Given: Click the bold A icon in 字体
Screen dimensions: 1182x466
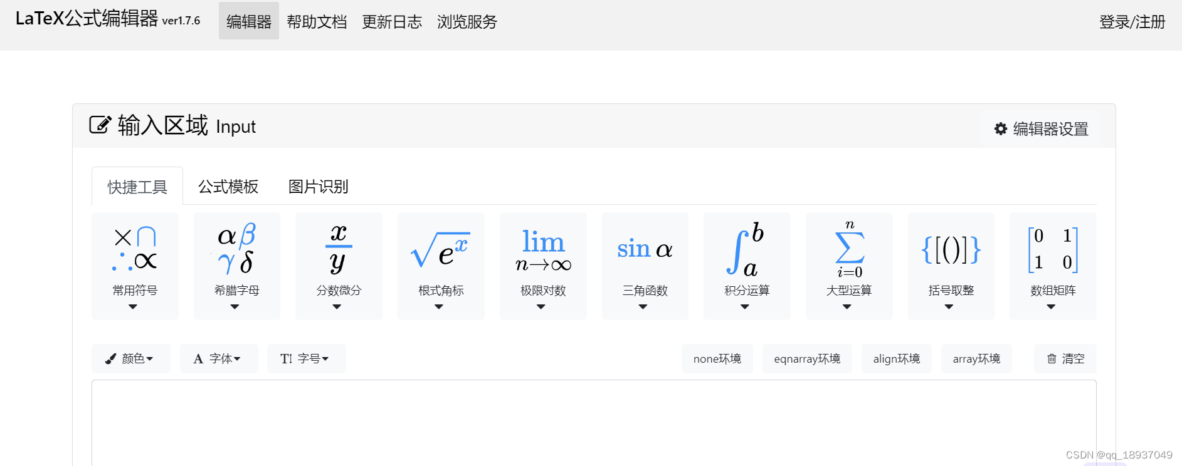Looking at the screenshot, I should pyautogui.click(x=198, y=359).
